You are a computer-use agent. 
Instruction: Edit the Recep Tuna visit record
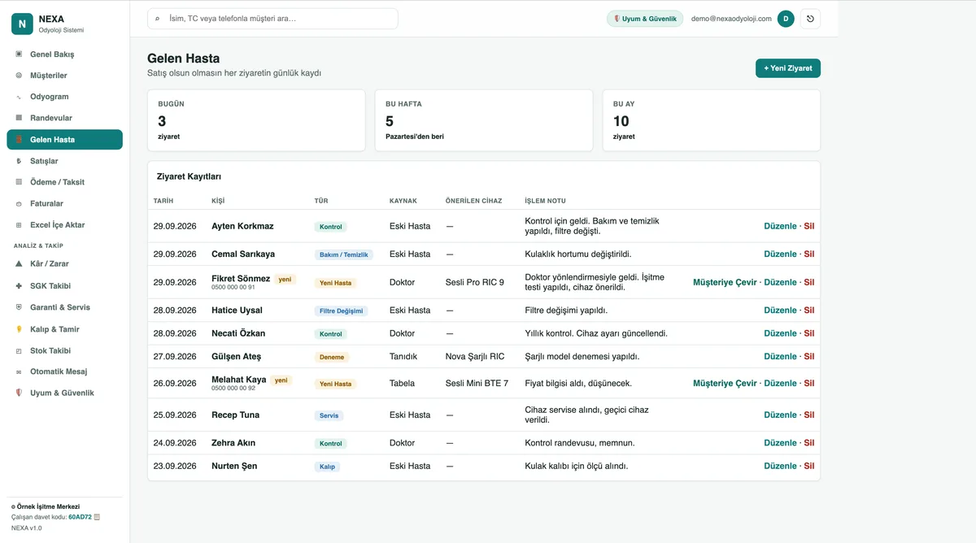[781, 415]
